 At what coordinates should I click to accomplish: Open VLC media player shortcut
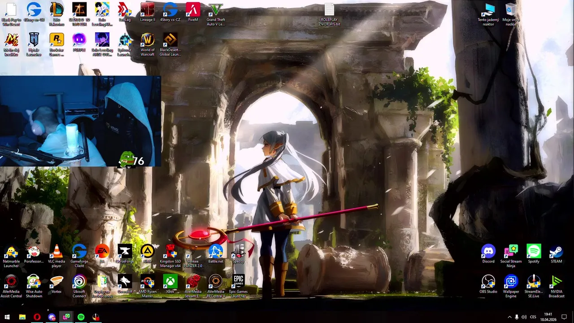(57, 256)
